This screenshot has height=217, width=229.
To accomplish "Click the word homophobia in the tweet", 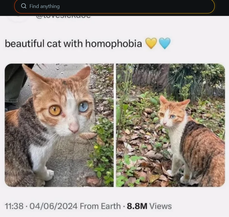I will click(114, 44).
